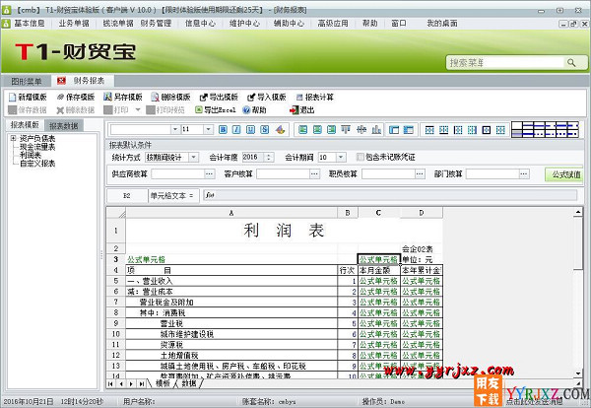Expand the 资产负债表 tree node

pos(14,138)
